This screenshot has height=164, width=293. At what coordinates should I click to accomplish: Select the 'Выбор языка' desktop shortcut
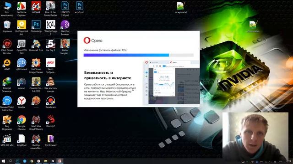pyautogui.click(x=36, y=142)
